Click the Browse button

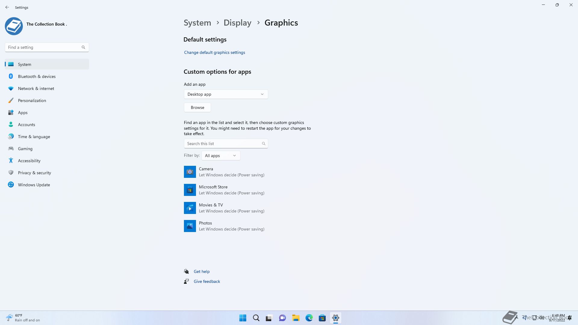tap(197, 107)
